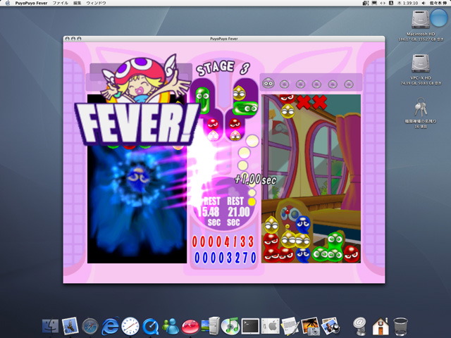
Task: Open Safari compass icon in Dock
Action: (x=90, y=326)
